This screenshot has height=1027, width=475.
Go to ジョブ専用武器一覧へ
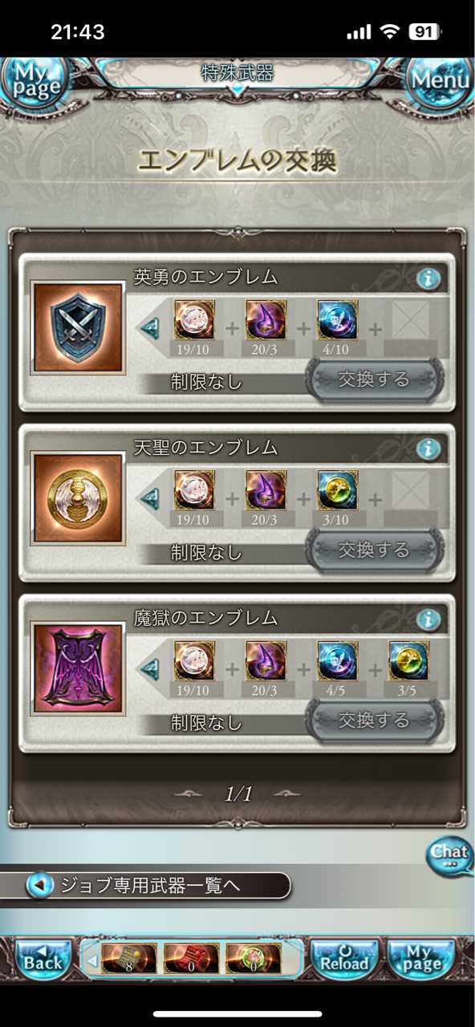[146, 886]
